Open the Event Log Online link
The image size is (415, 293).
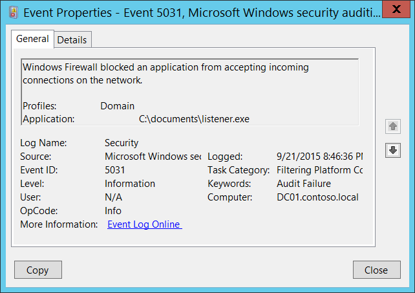[x=144, y=224]
